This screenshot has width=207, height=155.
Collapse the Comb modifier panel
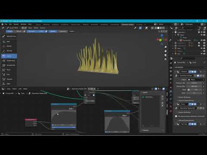point(176,104)
